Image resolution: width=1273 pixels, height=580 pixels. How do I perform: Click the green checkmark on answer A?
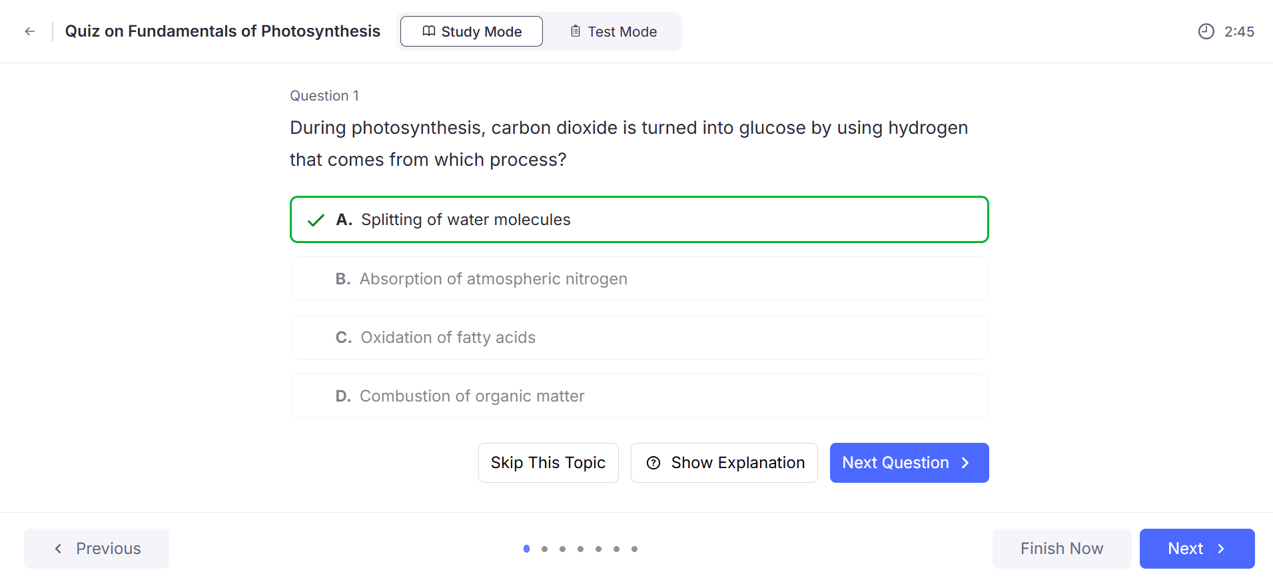click(x=316, y=220)
